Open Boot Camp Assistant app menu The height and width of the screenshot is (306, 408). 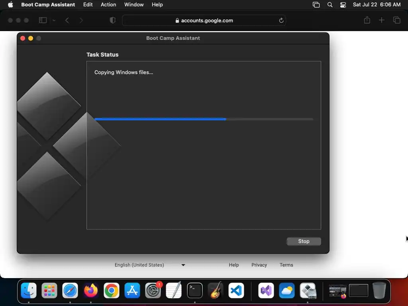[x=48, y=4]
